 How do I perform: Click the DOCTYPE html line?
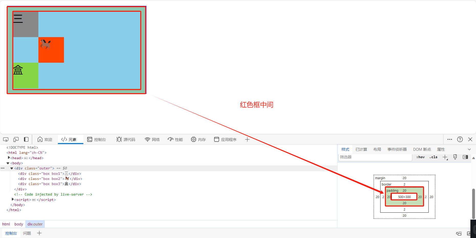point(22,147)
